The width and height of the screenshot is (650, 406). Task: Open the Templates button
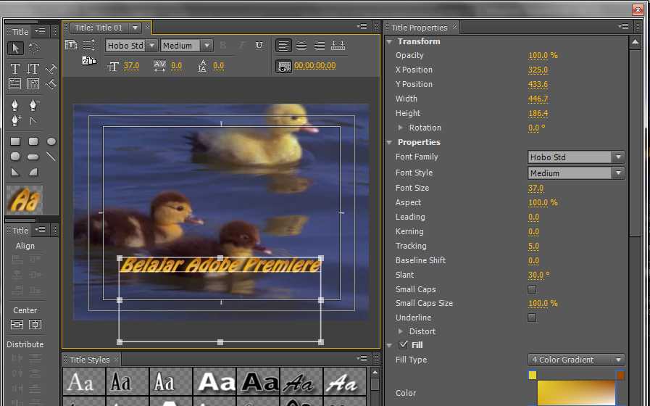(88, 61)
